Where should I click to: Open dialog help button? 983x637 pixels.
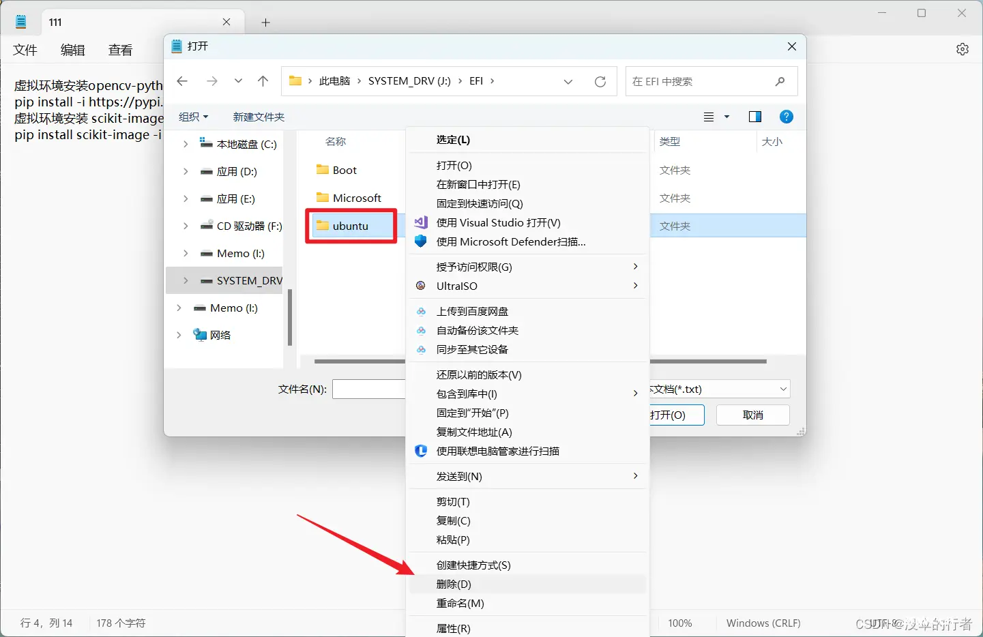pyautogui.click(x=787, y=117)
